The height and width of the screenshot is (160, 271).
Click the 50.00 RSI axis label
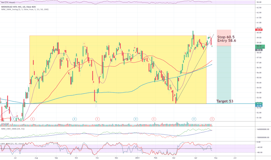click(x=259, y=2)
